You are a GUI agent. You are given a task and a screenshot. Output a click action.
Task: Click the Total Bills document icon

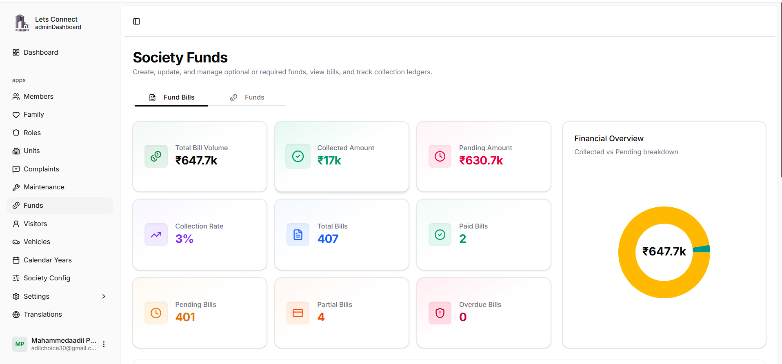298,235
